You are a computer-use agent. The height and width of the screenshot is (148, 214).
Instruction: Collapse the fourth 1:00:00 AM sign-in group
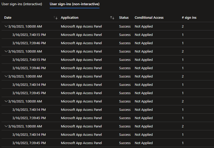6,101
